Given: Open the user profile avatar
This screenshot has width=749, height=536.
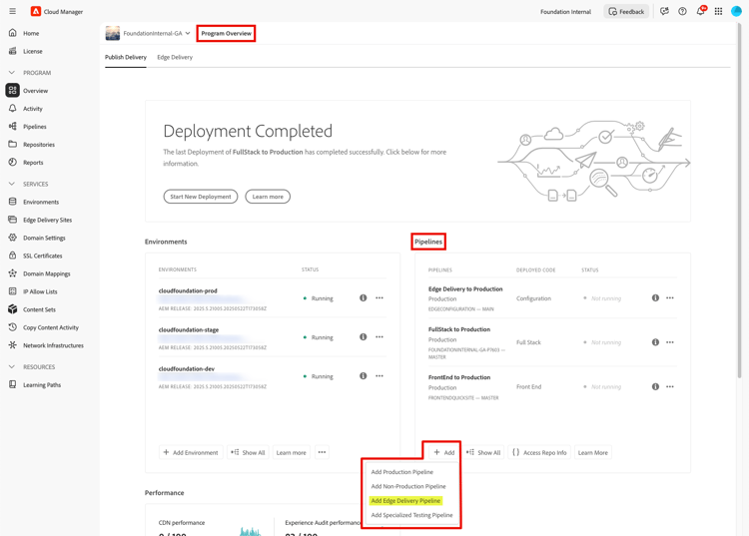Looking at the screenshot, I should point(736,11).
